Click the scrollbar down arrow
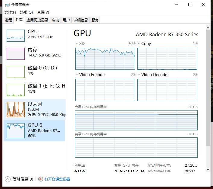The image size is (213, 189). [208, 170]
